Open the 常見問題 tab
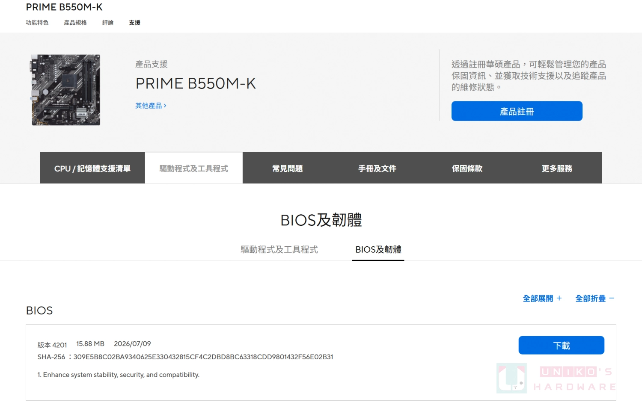The height and width of the screenshot is (402, 642). (288, 168)
